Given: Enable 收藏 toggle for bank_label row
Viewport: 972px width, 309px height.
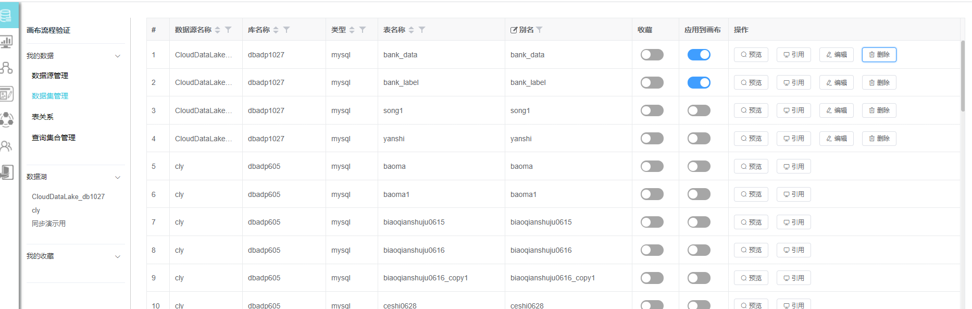Looking at the screenshot, I should [x=652, y=82].
